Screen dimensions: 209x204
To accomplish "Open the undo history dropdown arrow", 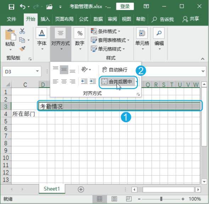I will pos(29,6).
